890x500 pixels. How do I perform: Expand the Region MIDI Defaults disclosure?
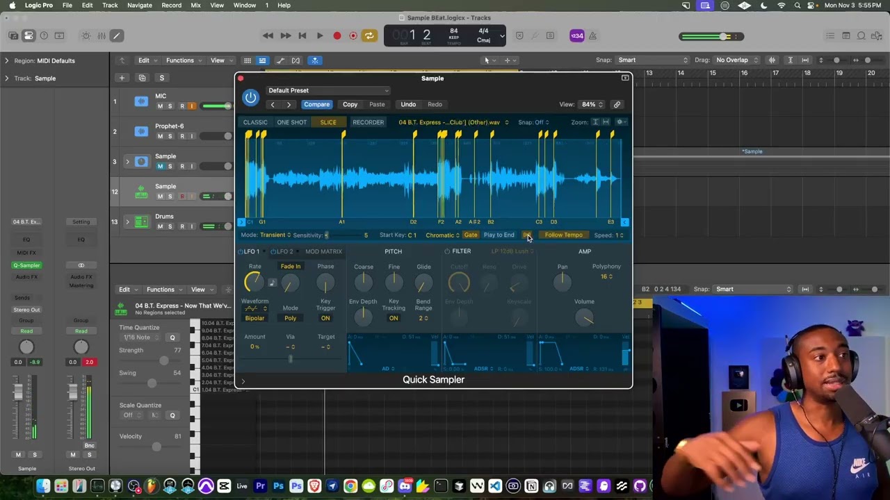click(x=7, y=60)
